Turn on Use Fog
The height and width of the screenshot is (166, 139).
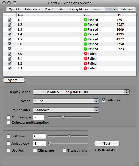tap(9, 150)
